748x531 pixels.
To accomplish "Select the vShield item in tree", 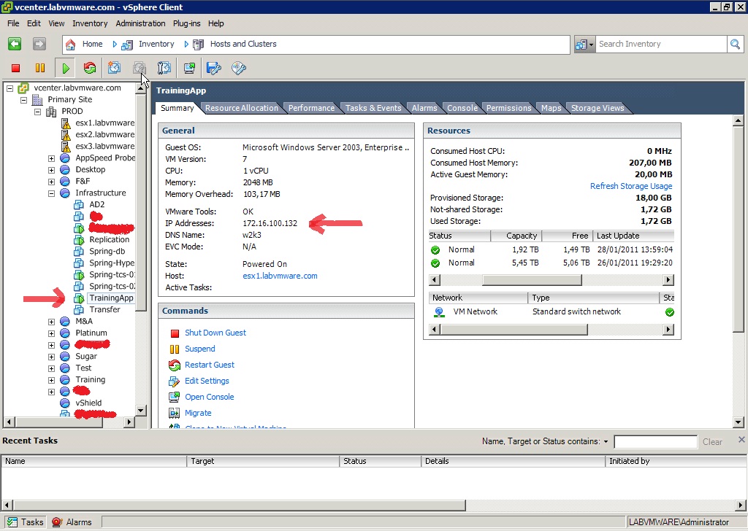I will (88, 403).
